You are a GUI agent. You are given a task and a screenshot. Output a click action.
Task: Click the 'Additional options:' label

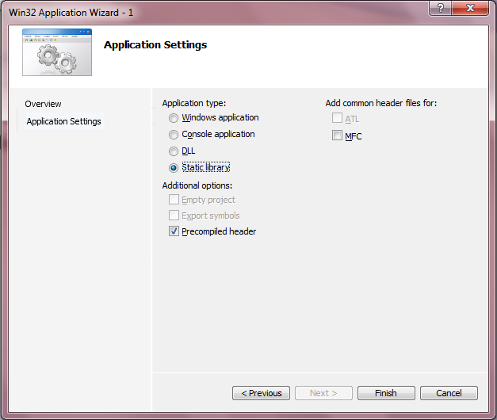click(x=197, y=185)
